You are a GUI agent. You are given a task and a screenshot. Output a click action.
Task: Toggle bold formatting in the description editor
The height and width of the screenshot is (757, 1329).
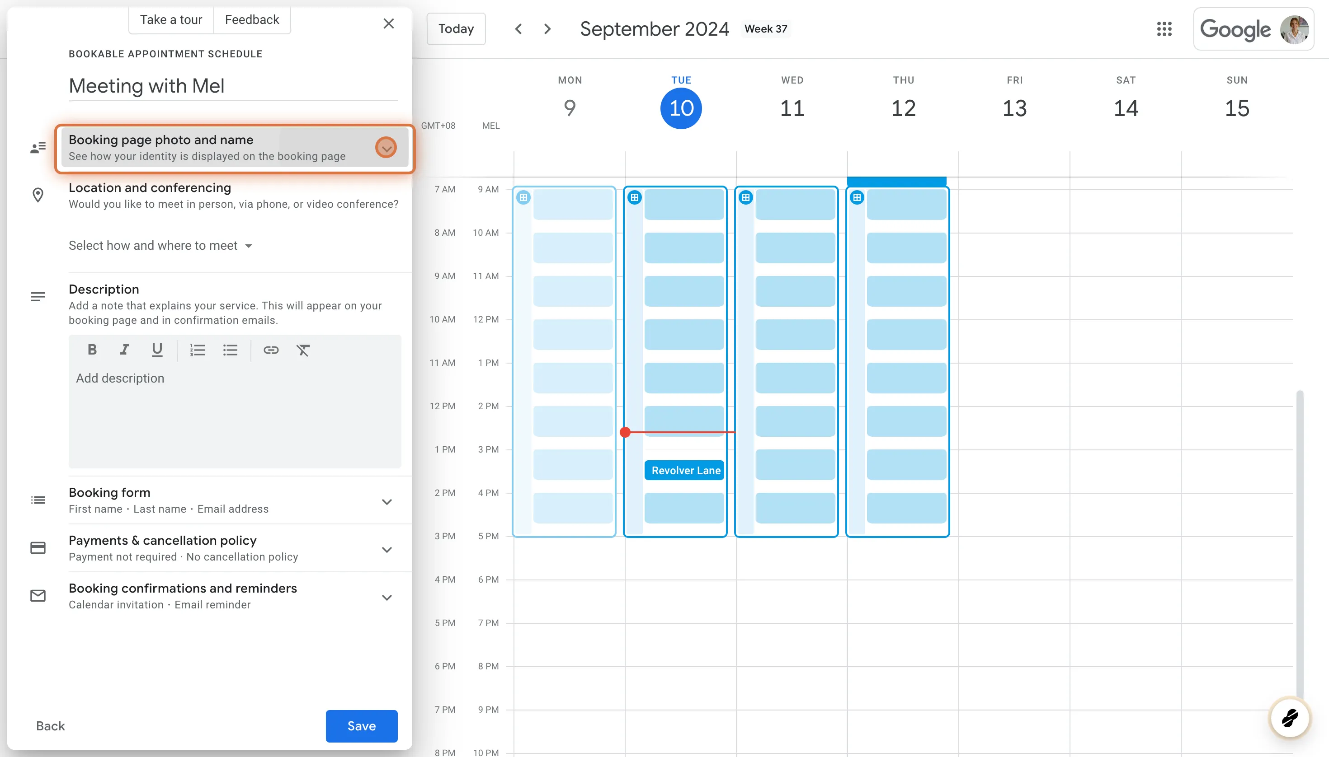click(92, 350)
